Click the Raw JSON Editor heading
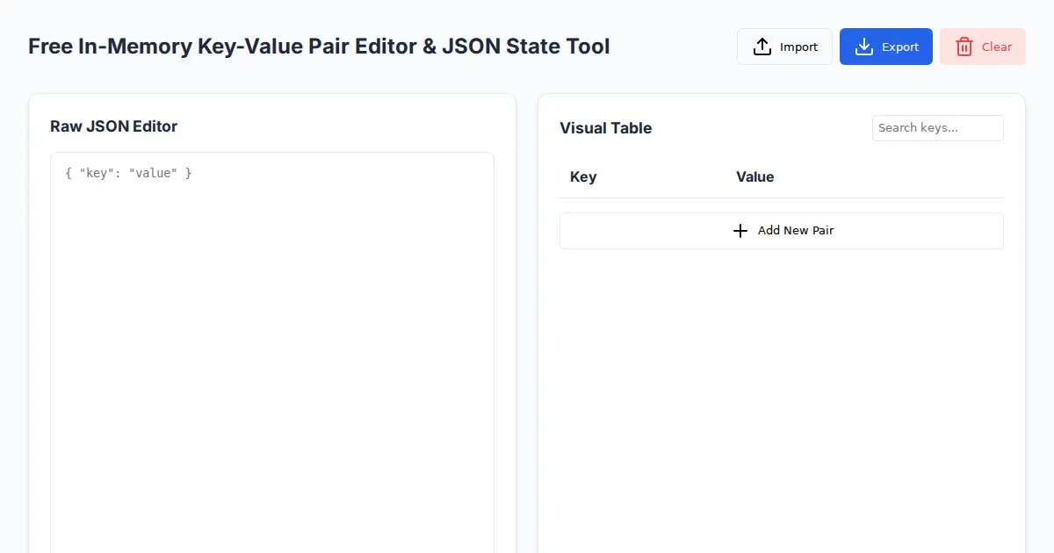This screenshot has height=553, width=1054. [x=113, y=126]
